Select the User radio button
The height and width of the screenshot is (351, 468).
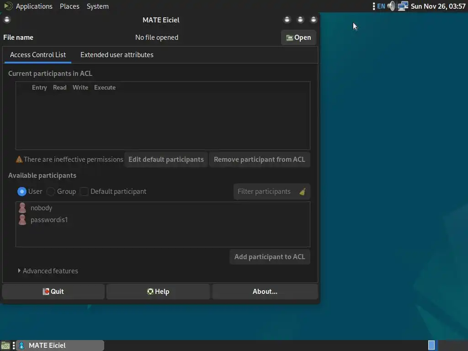coord(22,191)
